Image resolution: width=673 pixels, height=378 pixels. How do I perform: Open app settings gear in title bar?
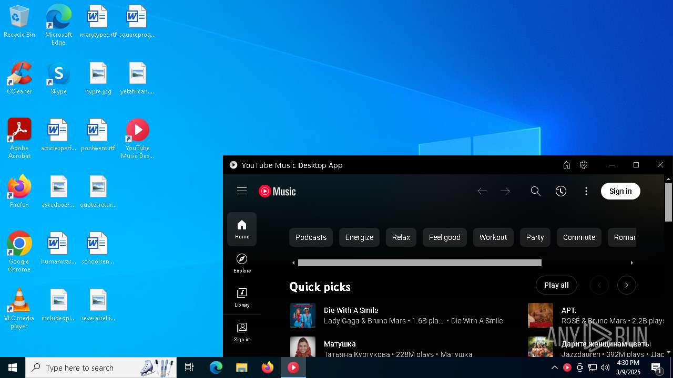click(584, 165)
